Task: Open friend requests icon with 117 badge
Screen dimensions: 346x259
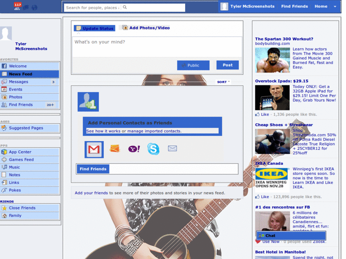Action: pos(17,6)
